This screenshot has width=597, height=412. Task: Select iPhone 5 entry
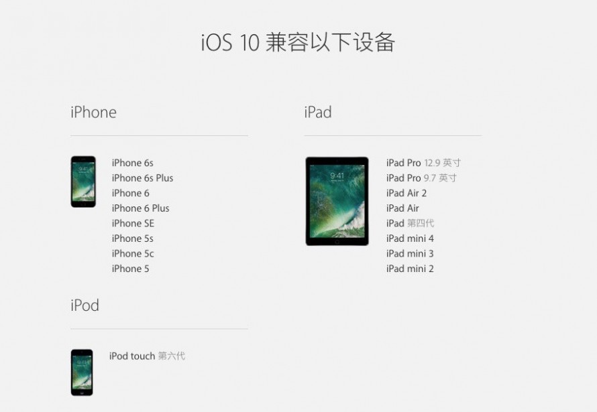(x=131, y=269)
